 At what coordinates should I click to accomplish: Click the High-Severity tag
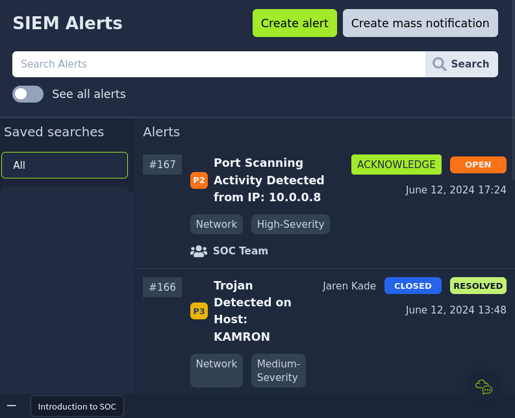(x=290, y=225)
